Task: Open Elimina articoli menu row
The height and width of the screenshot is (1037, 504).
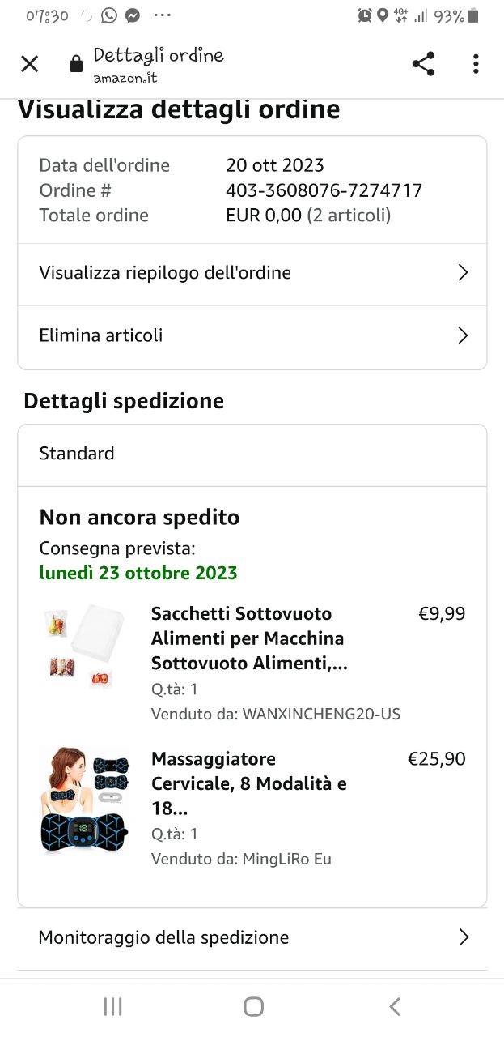Action: tap(101, 335)
